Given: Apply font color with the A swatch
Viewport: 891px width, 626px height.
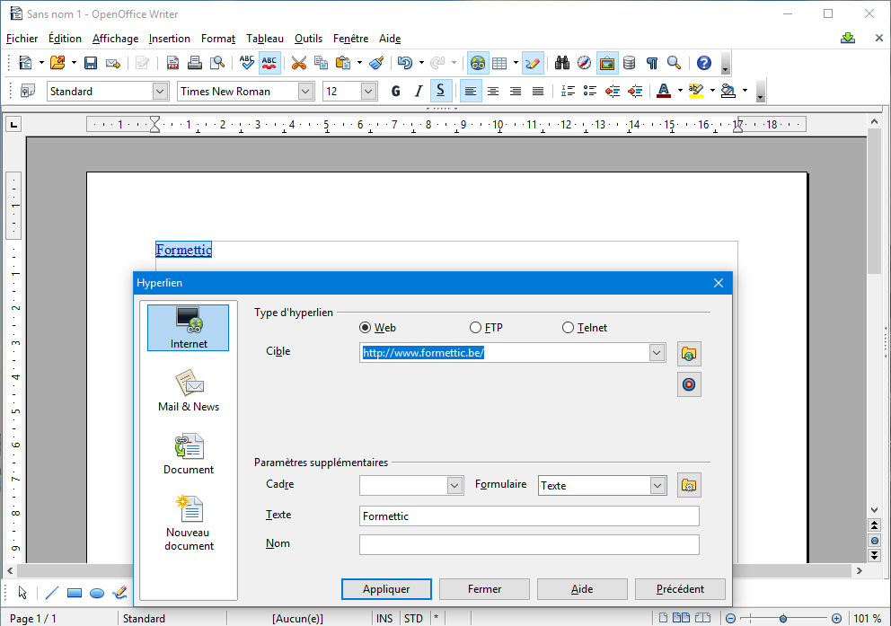Looking at the screenshot, I should coord(664,91).
